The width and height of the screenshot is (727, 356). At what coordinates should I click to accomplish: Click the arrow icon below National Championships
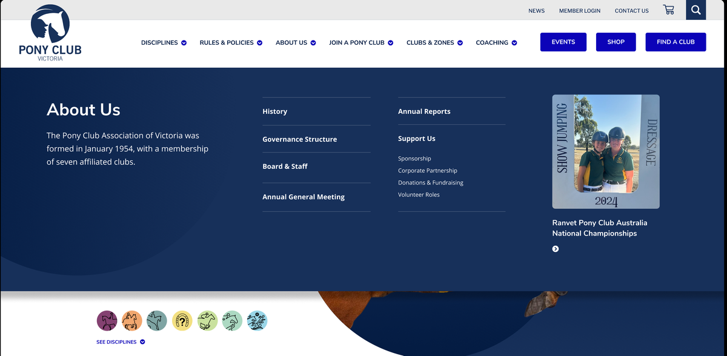point(556,249)
